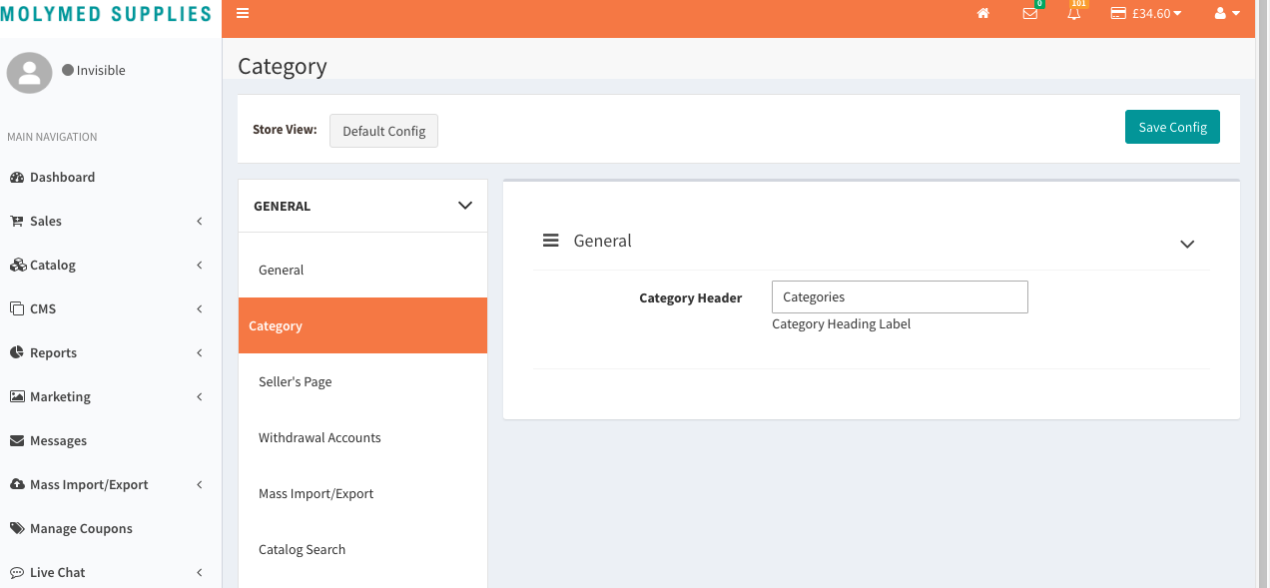The height and width of the screenshot is (588, 1270).
Task: Select the Category config tab
Action: click(362, 325)
